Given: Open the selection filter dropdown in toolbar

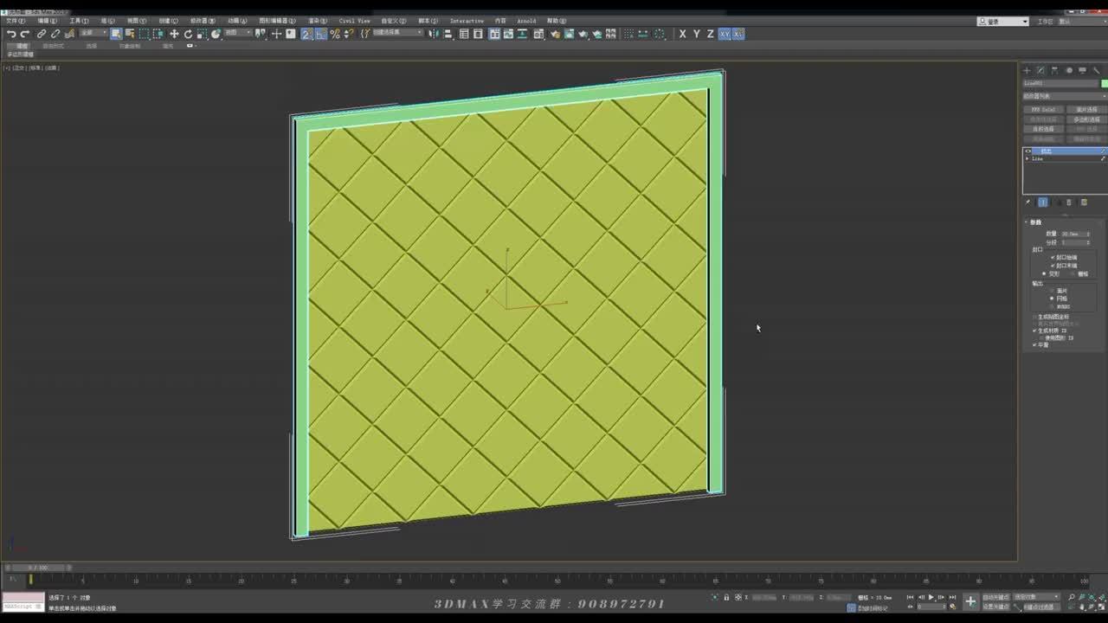Looking at the screenshot, I should [x=93, y=34].
